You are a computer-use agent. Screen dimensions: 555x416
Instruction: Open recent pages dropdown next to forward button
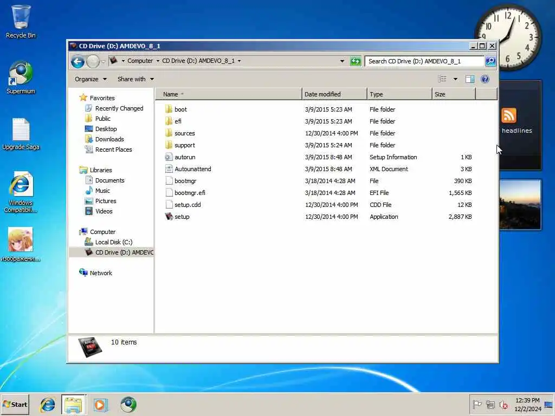(103, 62)
